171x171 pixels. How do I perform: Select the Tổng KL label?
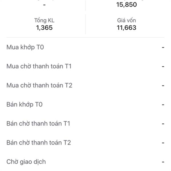(44, 21)
